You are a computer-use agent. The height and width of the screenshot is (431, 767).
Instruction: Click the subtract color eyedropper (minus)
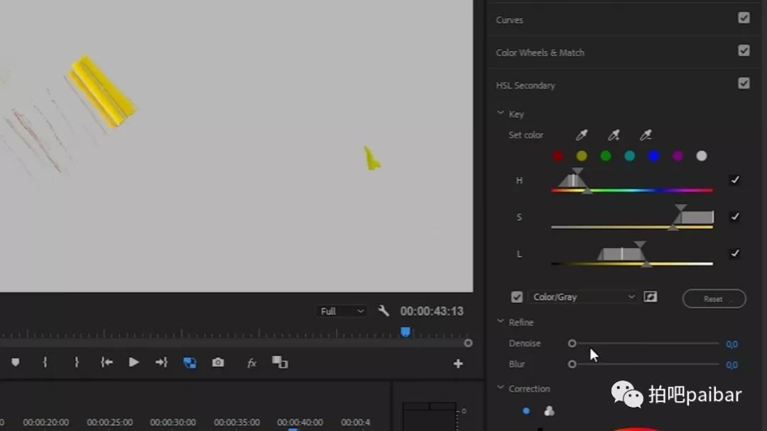click(645, 135)
